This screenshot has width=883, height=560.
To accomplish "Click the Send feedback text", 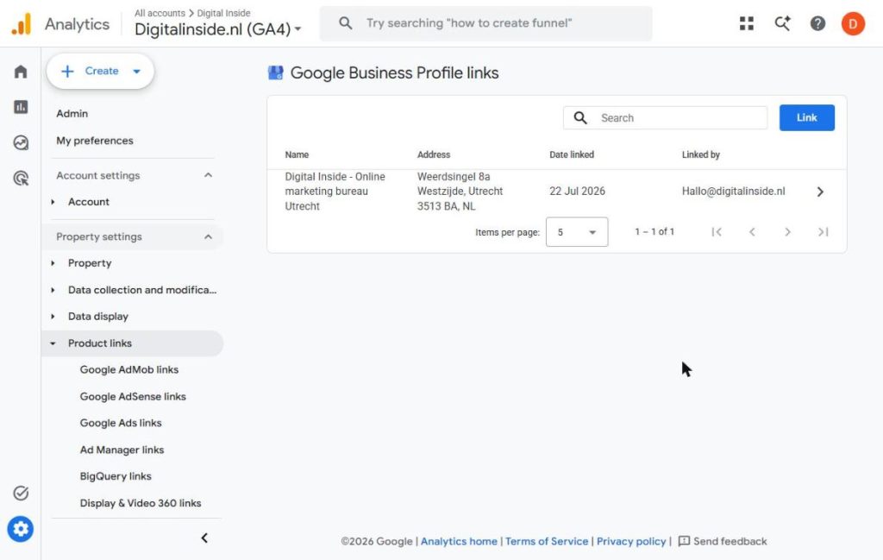I will click(x=730, y=541).
